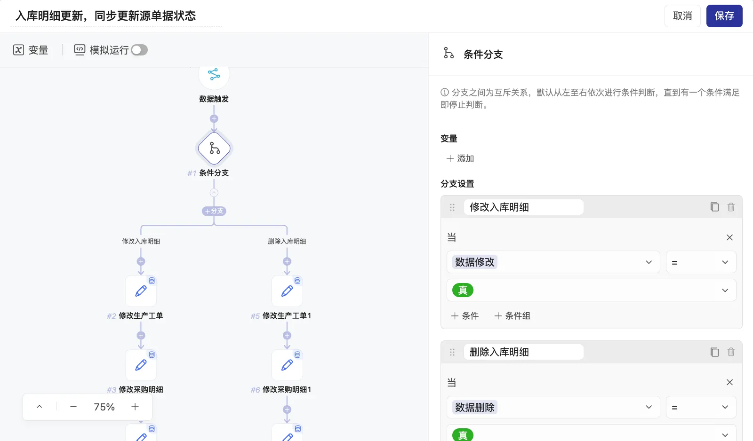Add a new branch with +分支

coord(214,211)
